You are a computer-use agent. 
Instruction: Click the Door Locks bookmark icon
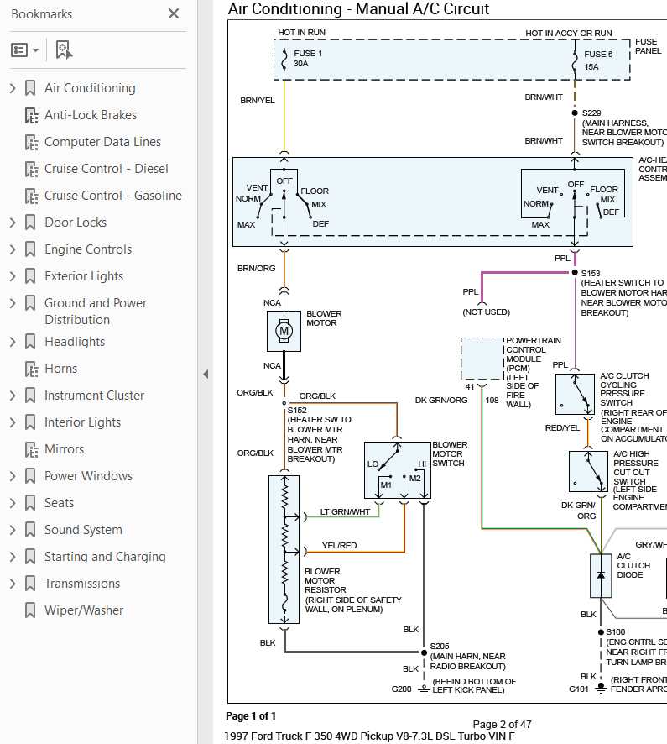pyautogui.click(x=30, y=222)
